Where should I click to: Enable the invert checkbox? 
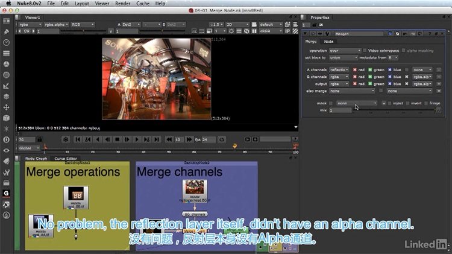point(408,103)
